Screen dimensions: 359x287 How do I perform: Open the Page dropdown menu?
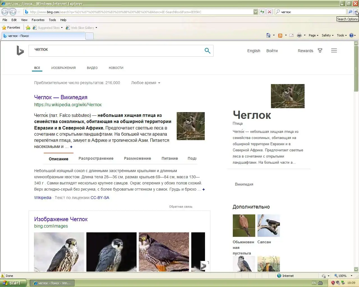click(314, 35)
